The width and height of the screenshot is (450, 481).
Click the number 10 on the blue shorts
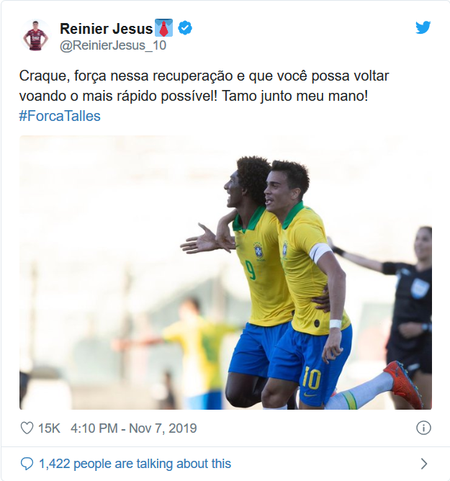coord(311,379)
